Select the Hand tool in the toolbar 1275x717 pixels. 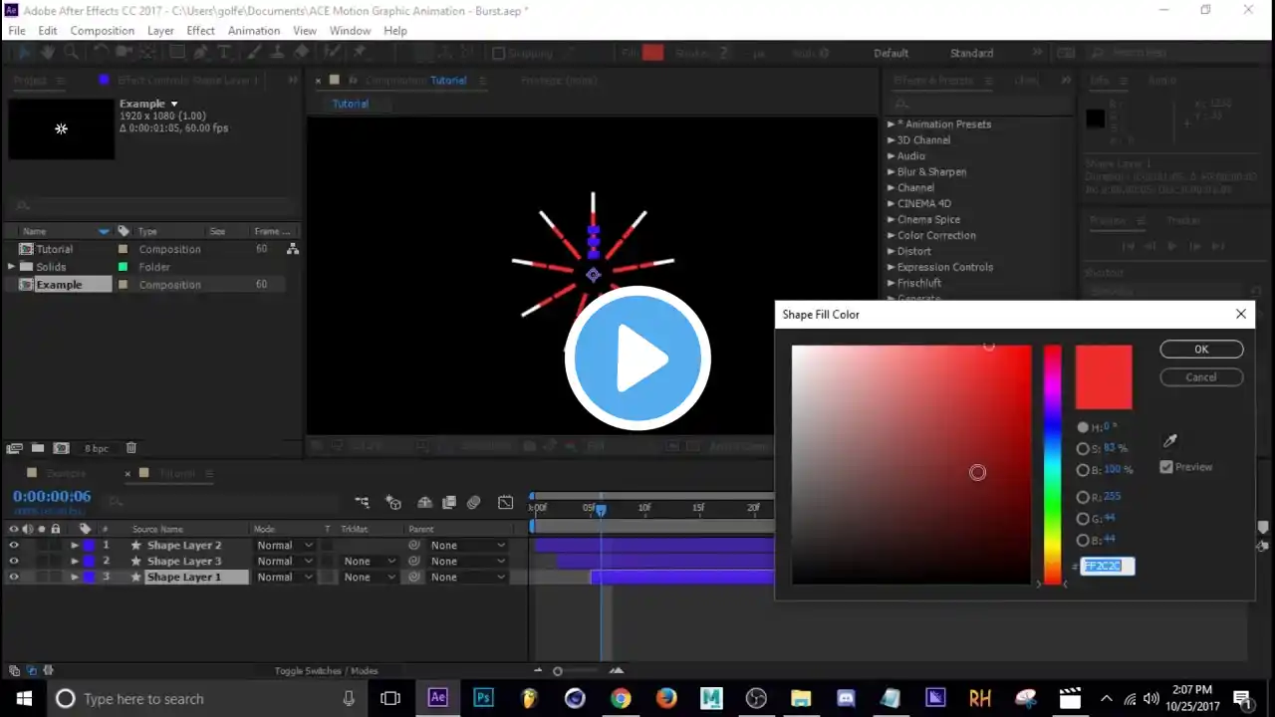tap(47, 53)
